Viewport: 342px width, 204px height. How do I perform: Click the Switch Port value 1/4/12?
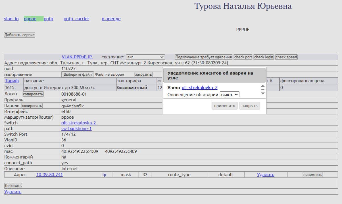67,134
